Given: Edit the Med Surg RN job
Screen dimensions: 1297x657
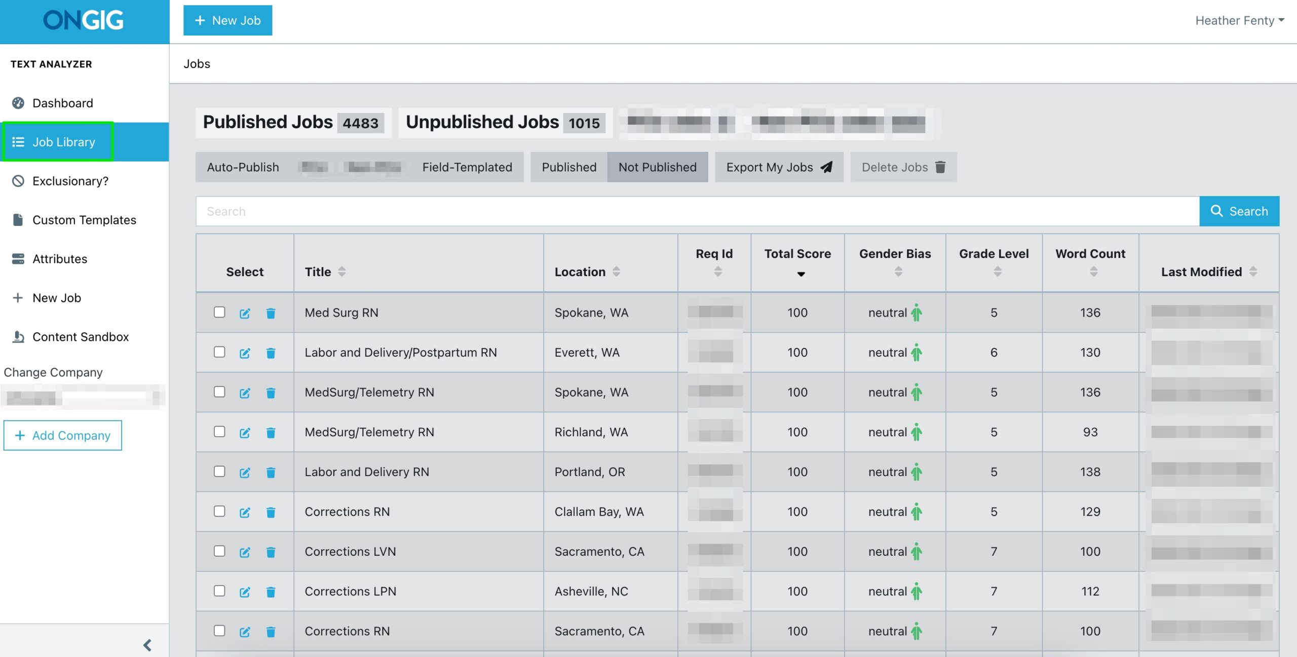Looking at the screenshot, I should [245, 314].
